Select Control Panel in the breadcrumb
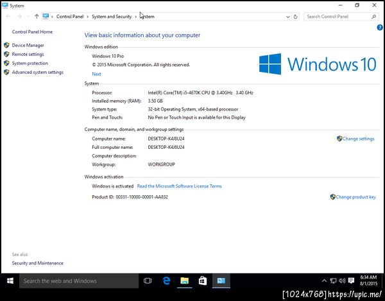Screen dimensions: 385x301 click(x=70, y=17)
